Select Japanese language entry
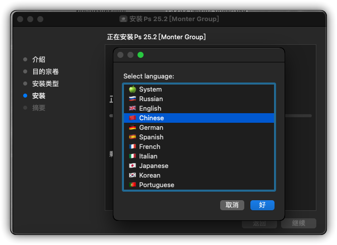Image resolution: width=337 pixels, height=245 pixels. click(x=199, y=166)
